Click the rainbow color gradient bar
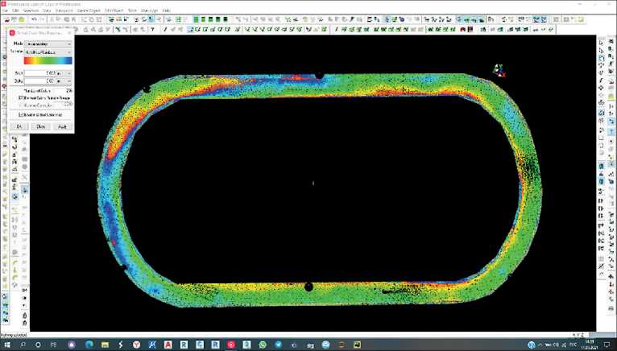Image resolution: width=617 pixels, height=351 pixels. click(48, 60)
